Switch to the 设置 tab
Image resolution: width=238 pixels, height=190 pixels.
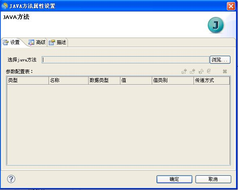tap(11, 42)
